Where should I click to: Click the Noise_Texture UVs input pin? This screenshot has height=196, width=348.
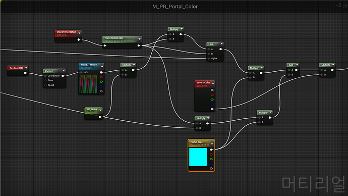[x=81, y=72]
